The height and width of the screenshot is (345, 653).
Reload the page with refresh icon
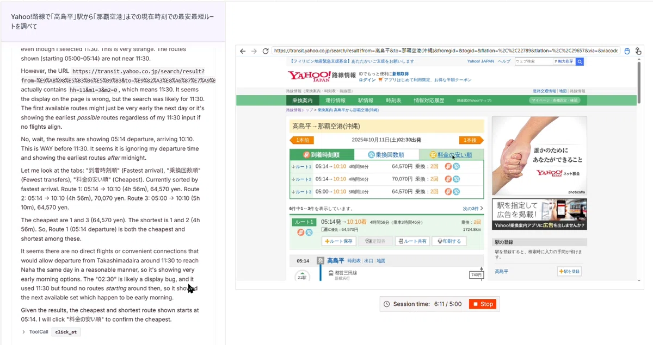point(266,51)
